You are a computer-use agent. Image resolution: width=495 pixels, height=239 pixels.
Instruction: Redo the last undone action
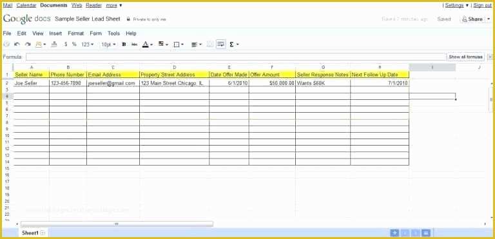[x=28, y=44]
